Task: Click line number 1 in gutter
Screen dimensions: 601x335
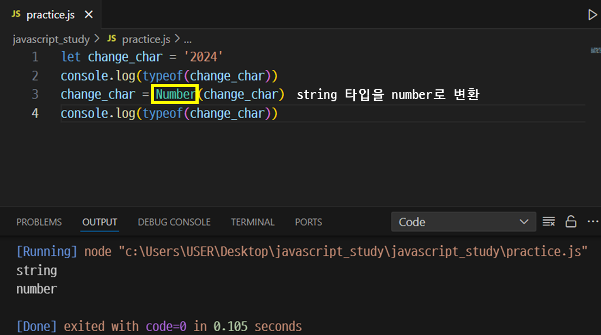Action: 35,57
